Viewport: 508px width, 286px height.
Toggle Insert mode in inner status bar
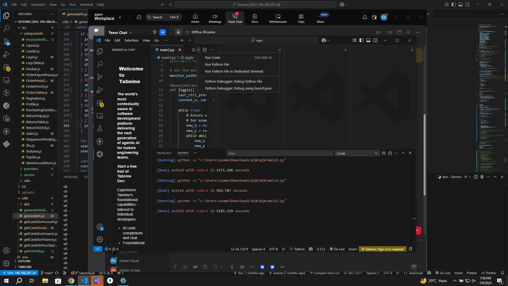tap(353, 249)
